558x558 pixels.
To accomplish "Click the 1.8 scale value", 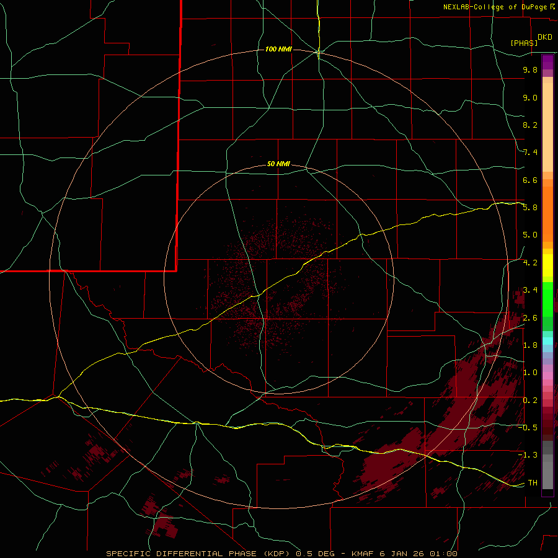I will 530,345.
